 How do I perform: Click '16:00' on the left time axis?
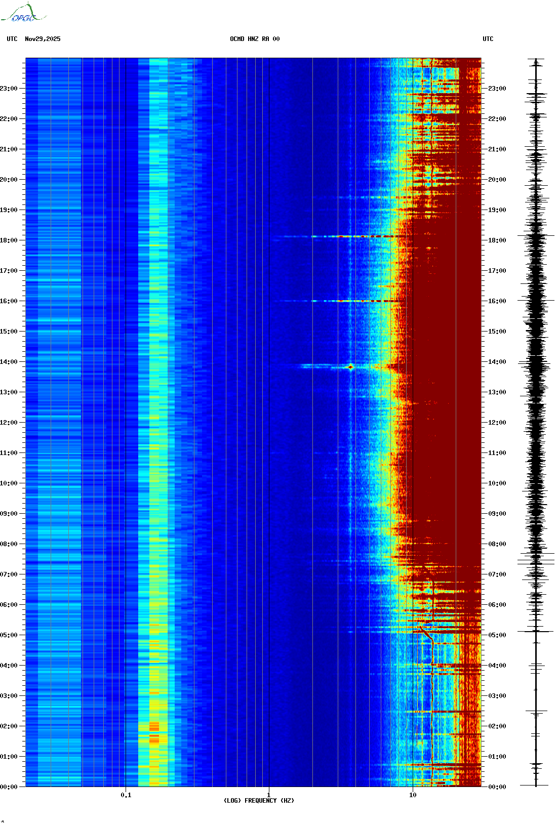(9, 301)
